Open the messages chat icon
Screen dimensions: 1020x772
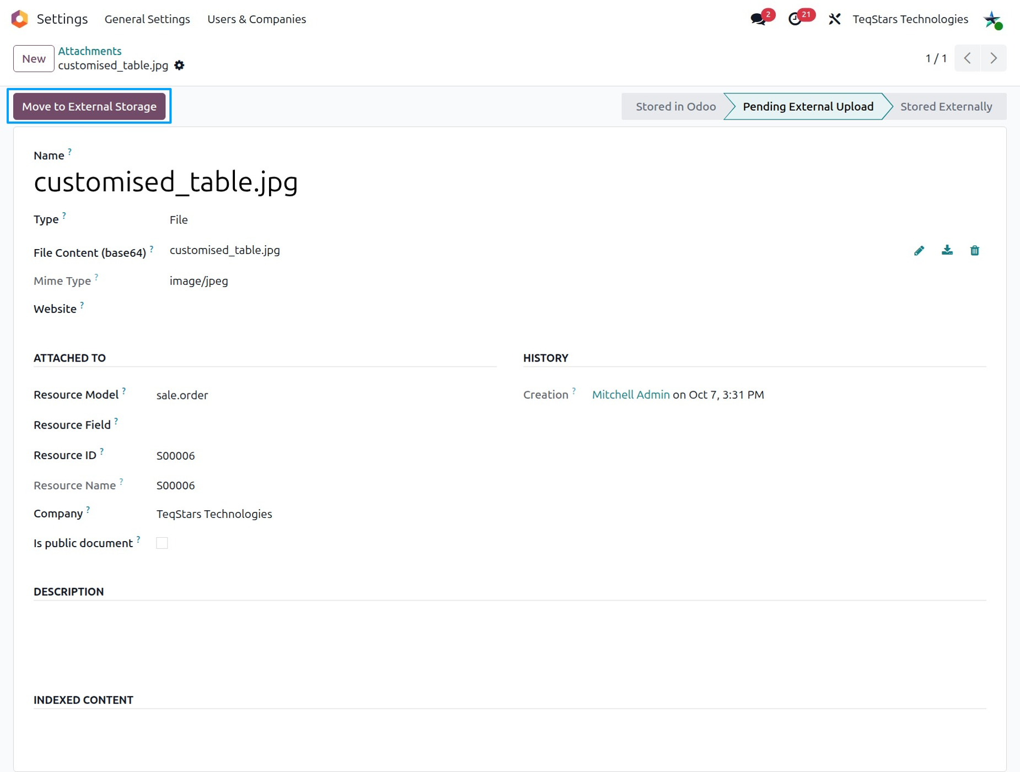point(759,19)
